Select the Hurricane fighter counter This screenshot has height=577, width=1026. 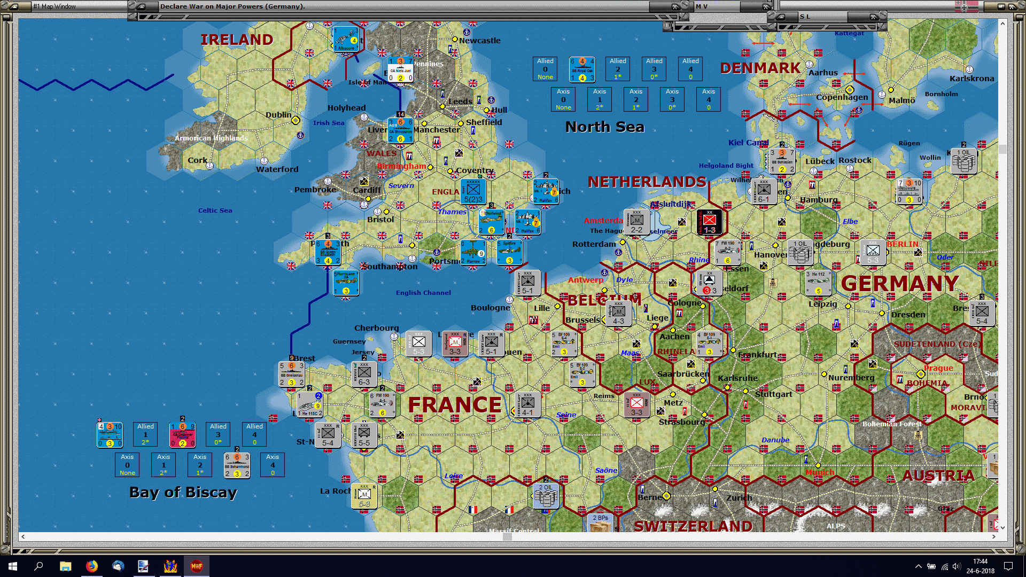[x=346, y=283]
